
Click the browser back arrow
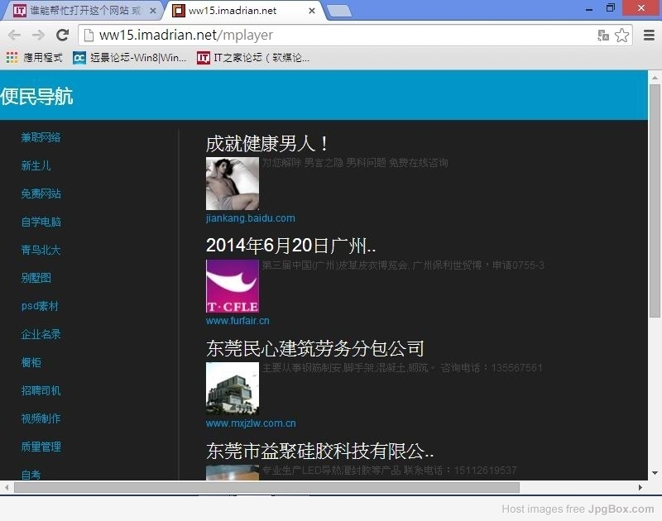14,35
